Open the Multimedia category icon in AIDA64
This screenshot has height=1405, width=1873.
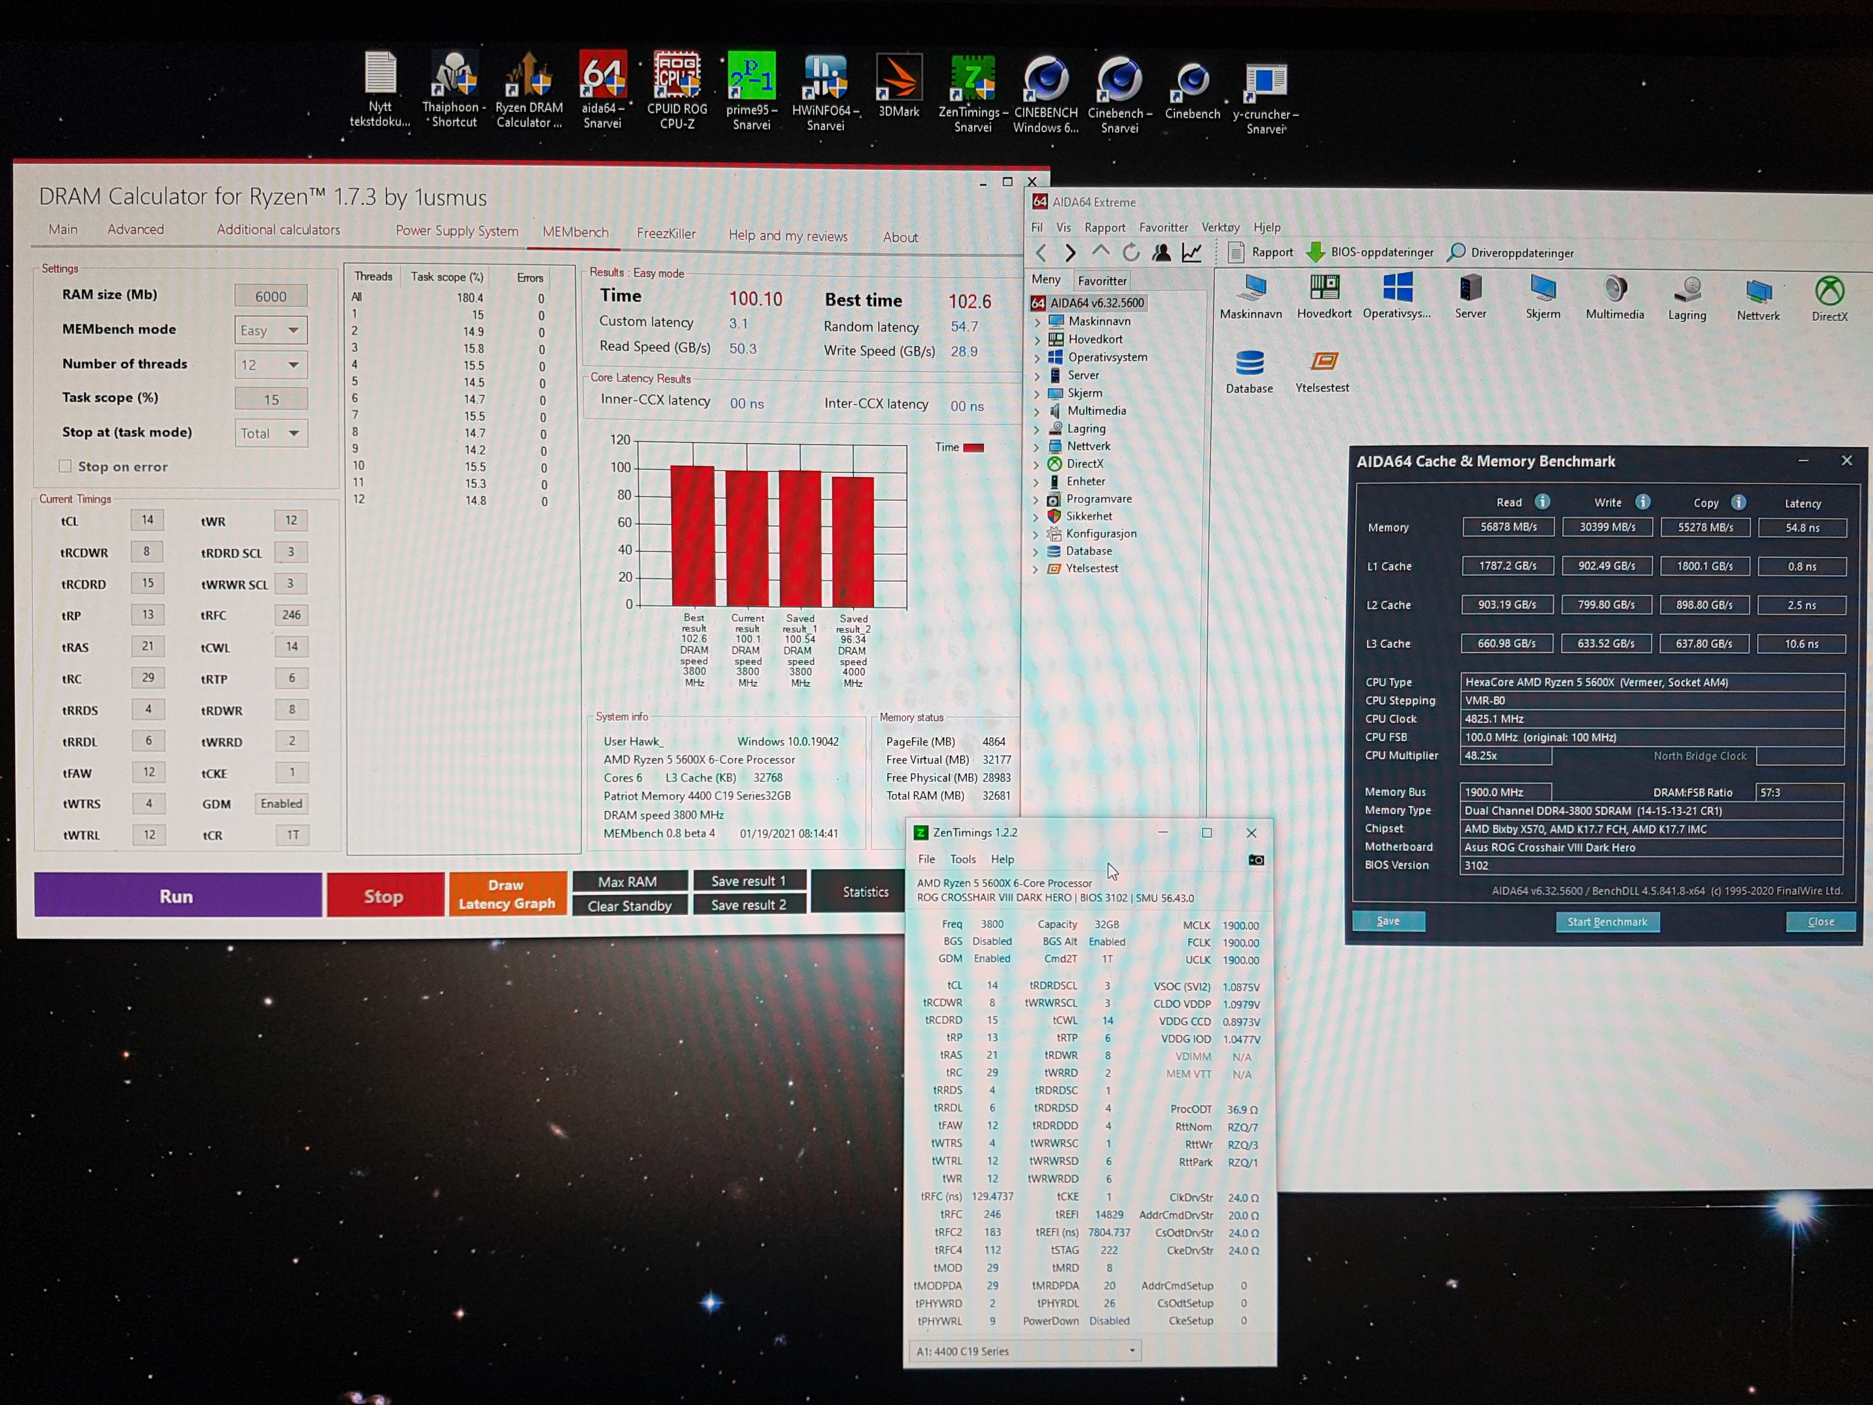pos(1615,297)
